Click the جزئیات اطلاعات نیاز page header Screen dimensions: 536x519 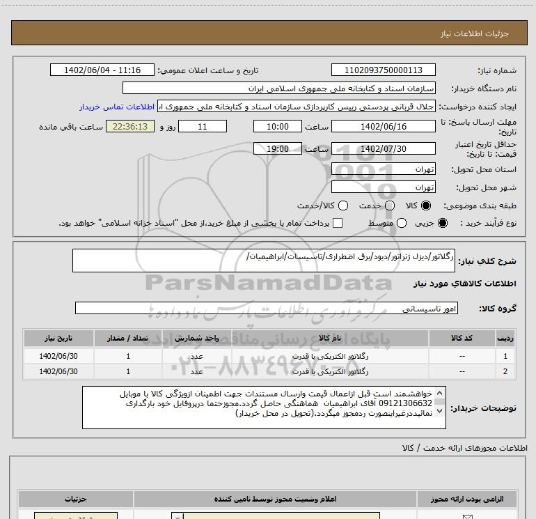click(x=474, y=33)
